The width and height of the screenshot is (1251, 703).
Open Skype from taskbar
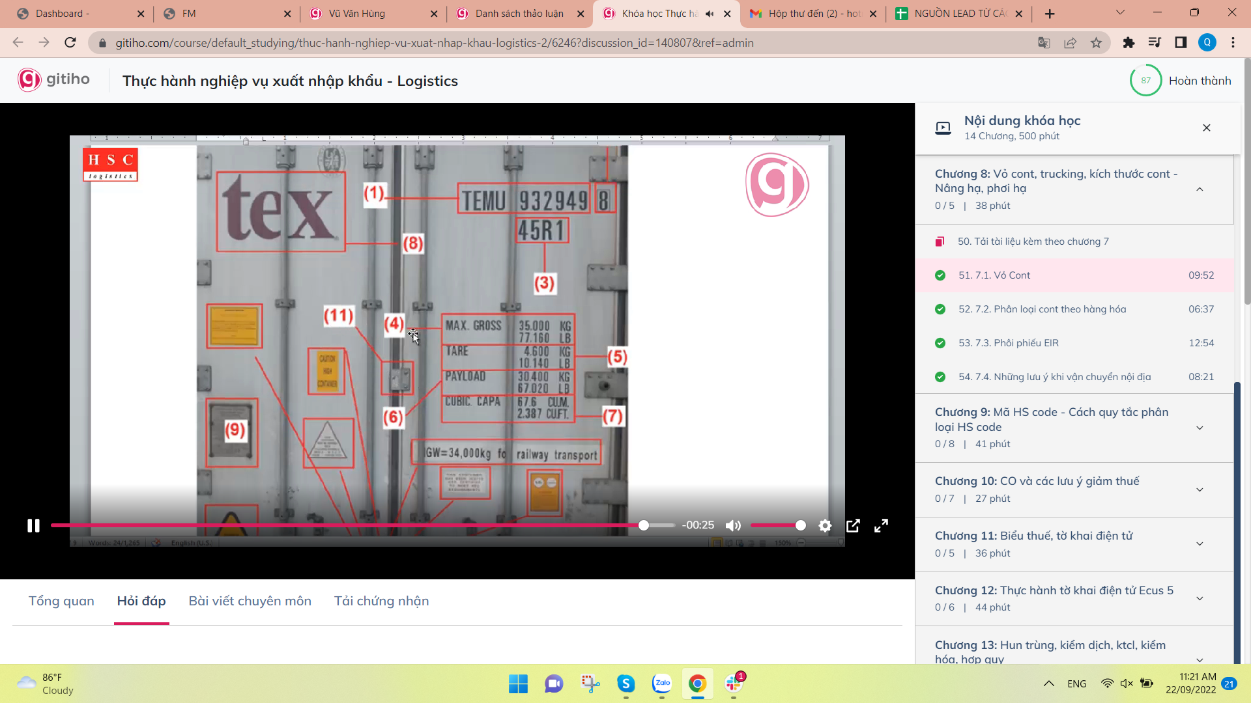coord(626,684)
